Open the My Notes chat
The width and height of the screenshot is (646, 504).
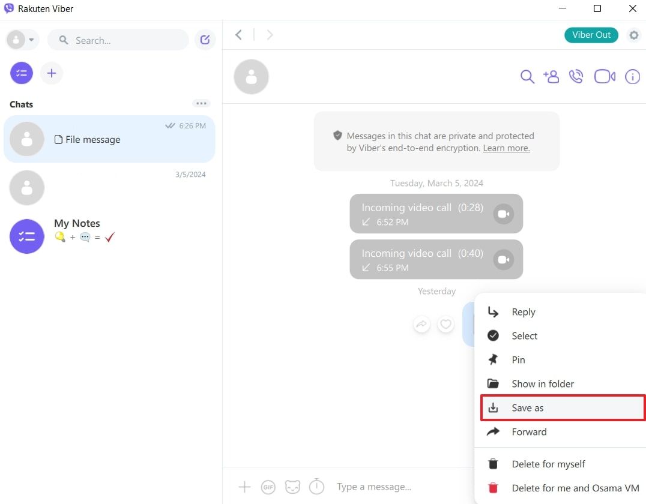[x=77, y=230]
